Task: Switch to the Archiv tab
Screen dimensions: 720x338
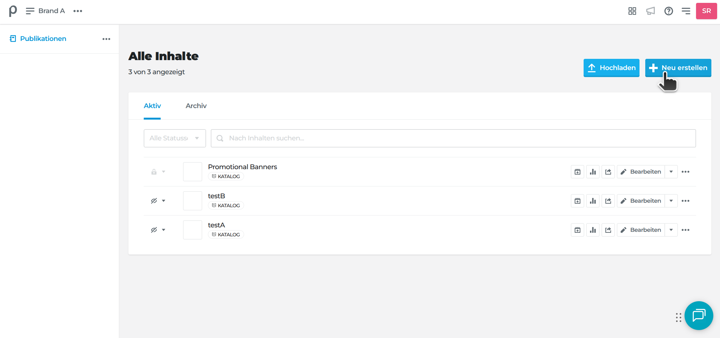Action: click(x=196, y=106)
